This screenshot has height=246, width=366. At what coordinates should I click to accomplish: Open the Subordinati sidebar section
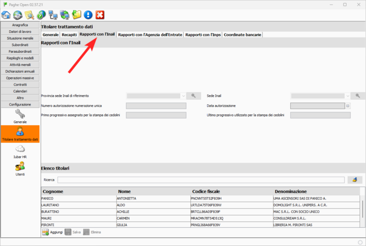click(x=20, y=45)
